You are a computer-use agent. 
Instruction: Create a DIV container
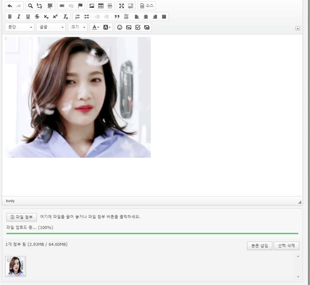[x=126, y=17]
